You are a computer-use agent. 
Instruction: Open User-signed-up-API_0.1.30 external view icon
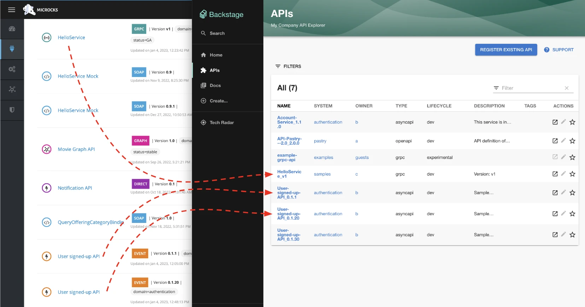(x=555, y=235)
